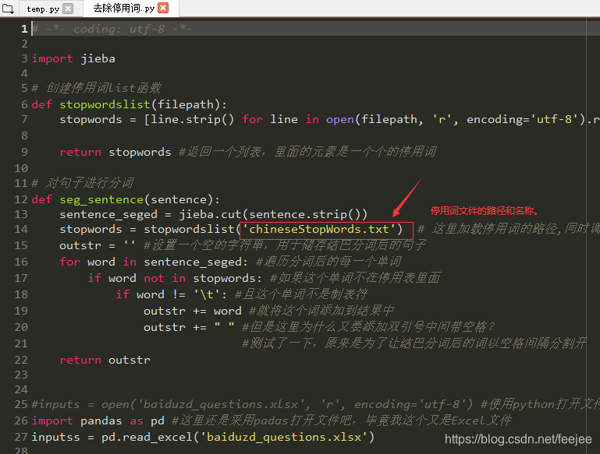Click line number 14 in gutter
Image resolution: width=600 pixels, height=454 pixels.
pyautogui.click(x=21, y=229)
